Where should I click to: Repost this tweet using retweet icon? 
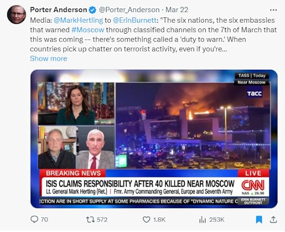click(x=90, y=220)
